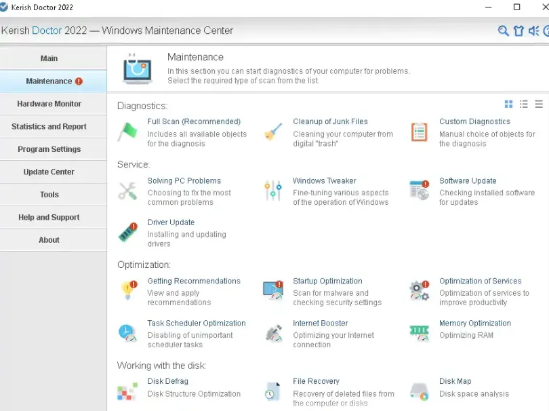
Task: Open the skin (shirt) theme icon
Action: pyautogui.click(x=518, y=31)
